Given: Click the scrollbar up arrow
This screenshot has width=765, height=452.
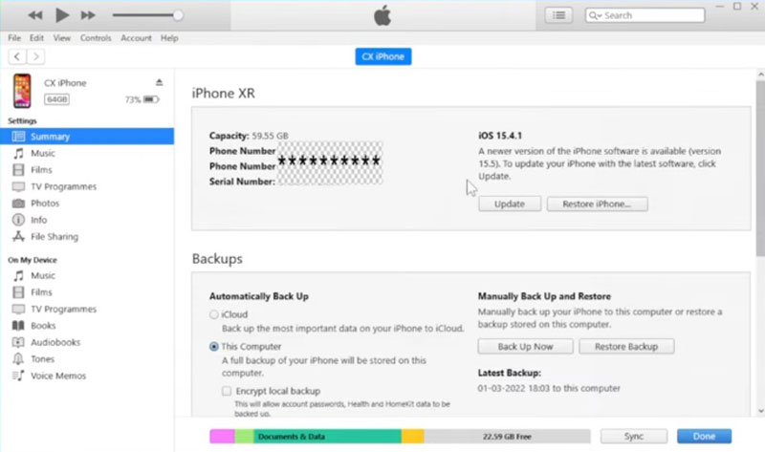Looking at the screenshot, I should (x=760, y=75).
